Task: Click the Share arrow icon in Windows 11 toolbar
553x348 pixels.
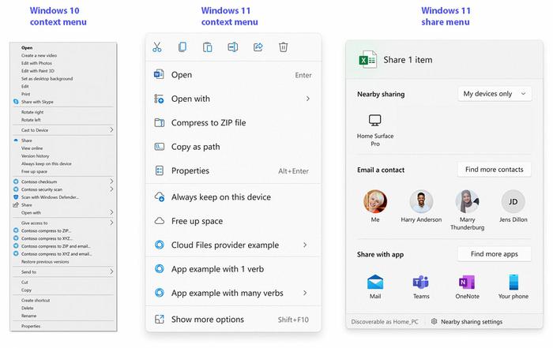Action: (258, 47)
